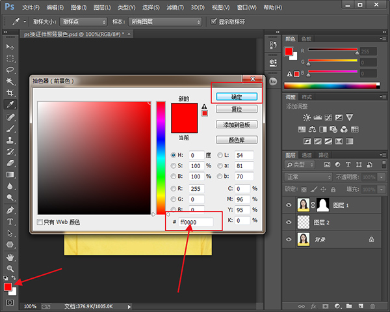The image size is (390, 312).
Task: Enable 只有 Web 颜色 checkbox
Action: (x=40, y=222)
